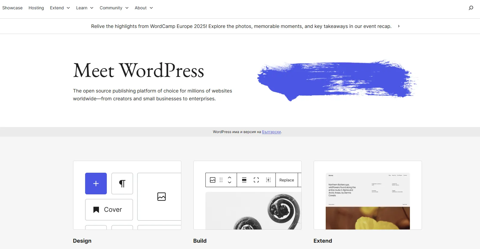480x249 pixels.
Task: Open the WordCamp Europe 2025 recap banner
Action: (x=241, y=26)
